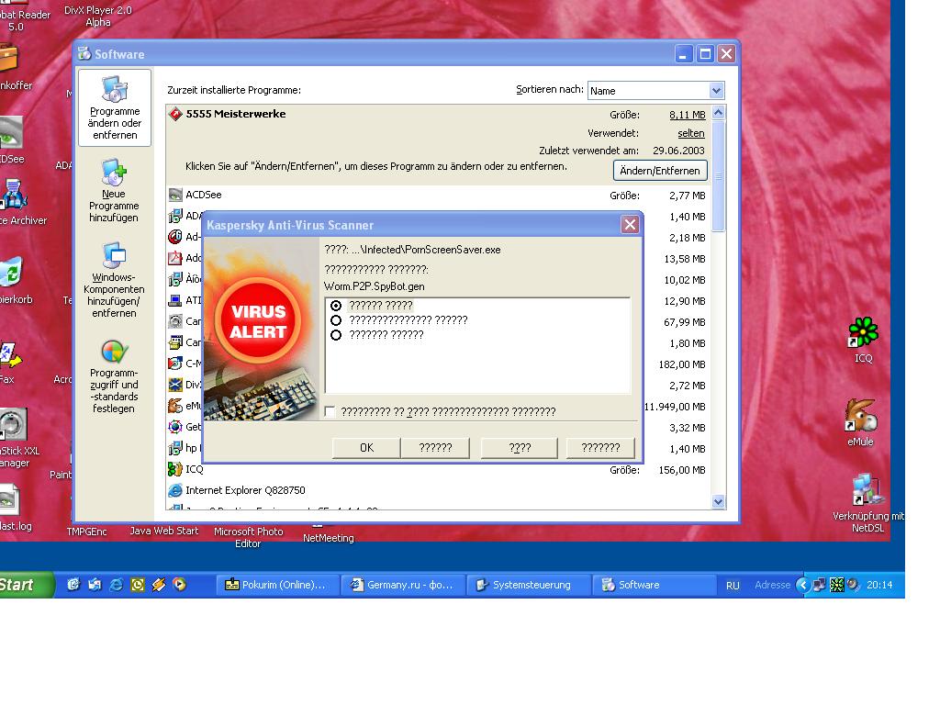Click the 'Adresse' toolbar label in taskbar
The width and height of the screenshot is (940, 705).
click(x=772, y=585)
